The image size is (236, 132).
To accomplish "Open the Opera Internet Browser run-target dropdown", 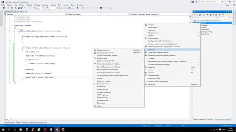I will point(75,8).
